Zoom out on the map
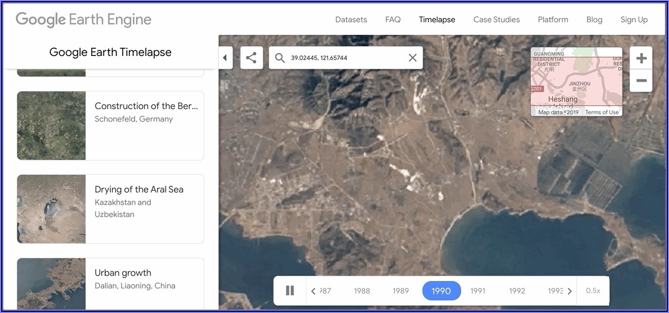669x313 pixels. [641, 81]
